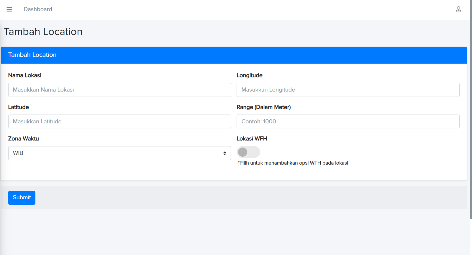The height and width of the screenshot is (255, 472).
Task: Go to the Dashboard link
Action: [x=38, y=9]
